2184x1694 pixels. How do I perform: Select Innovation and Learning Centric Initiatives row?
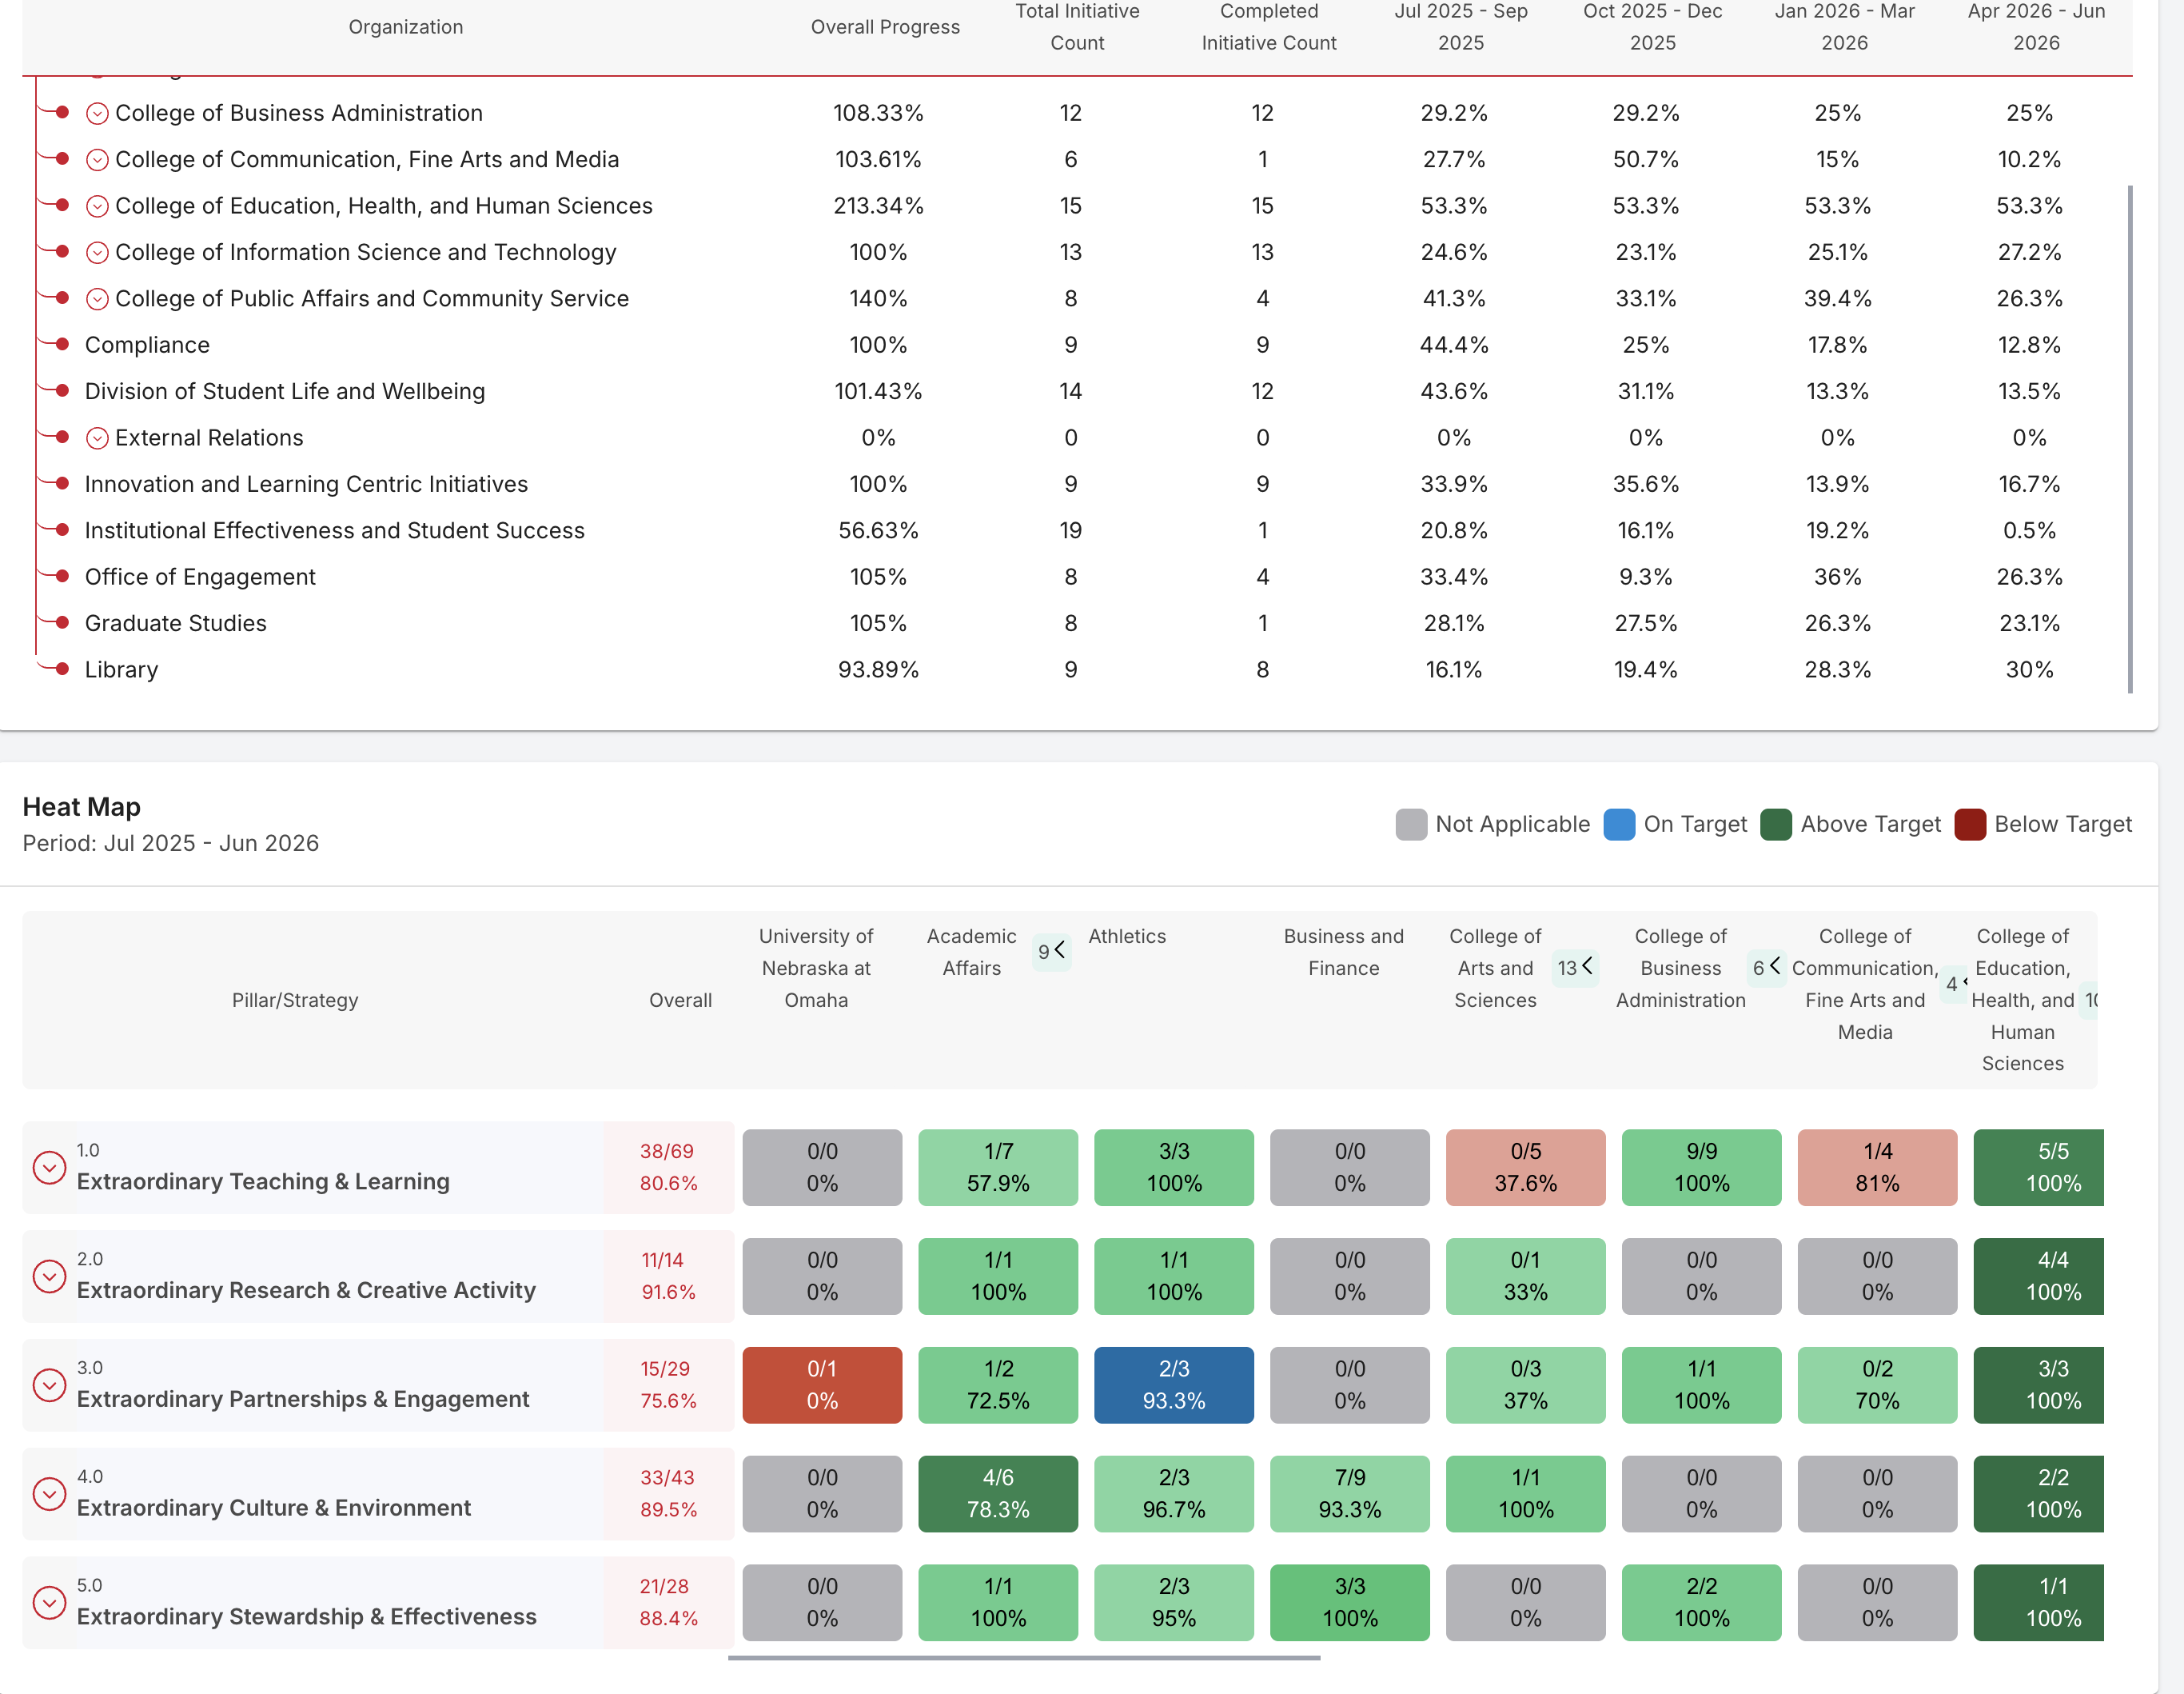(1078, 485)
